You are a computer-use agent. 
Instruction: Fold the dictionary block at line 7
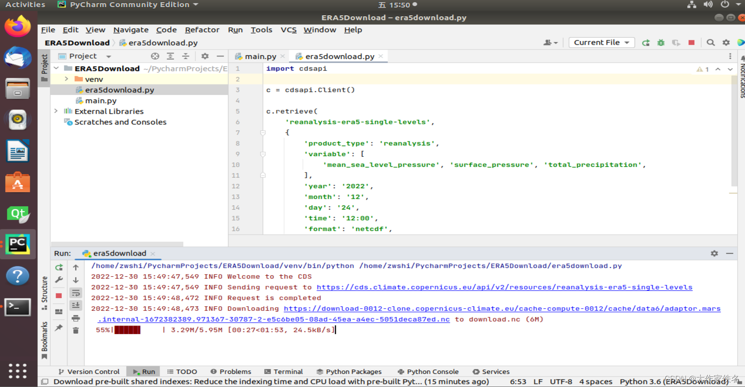click(263, 133)
